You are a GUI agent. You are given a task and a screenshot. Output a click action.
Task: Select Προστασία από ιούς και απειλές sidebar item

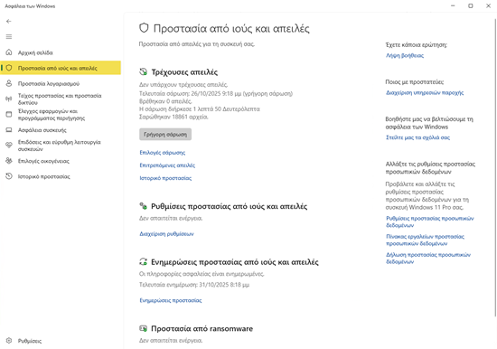click(61, 68)
